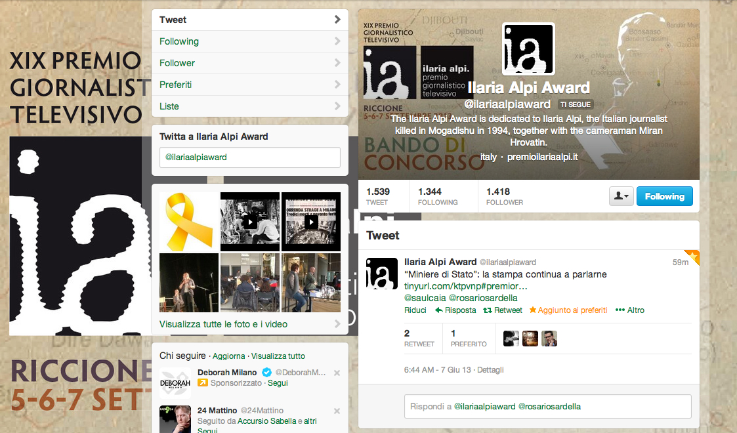
Task: Reply with the Risposta action
Action: [x=455, y=310]
